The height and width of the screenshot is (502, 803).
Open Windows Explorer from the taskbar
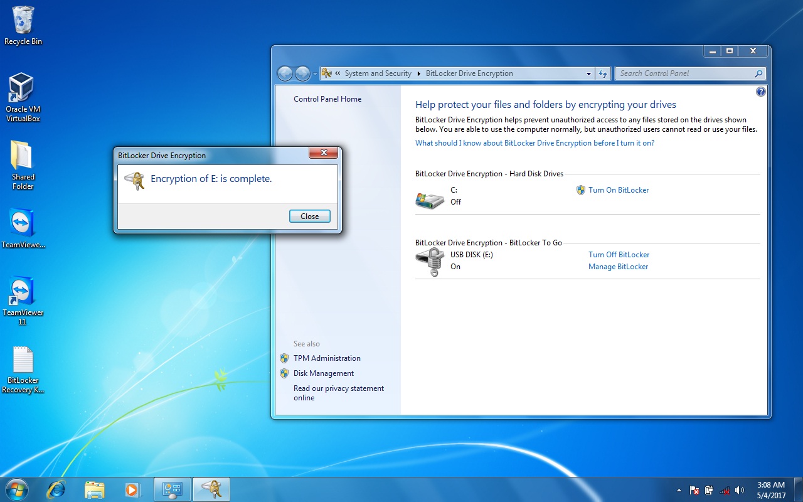[x=94, y=489]
